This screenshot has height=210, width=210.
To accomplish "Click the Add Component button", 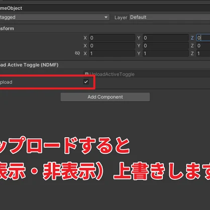I will [105, 97].
